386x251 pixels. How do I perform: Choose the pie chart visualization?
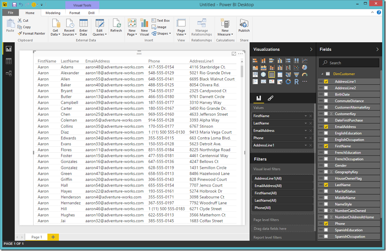click(305, 67)
